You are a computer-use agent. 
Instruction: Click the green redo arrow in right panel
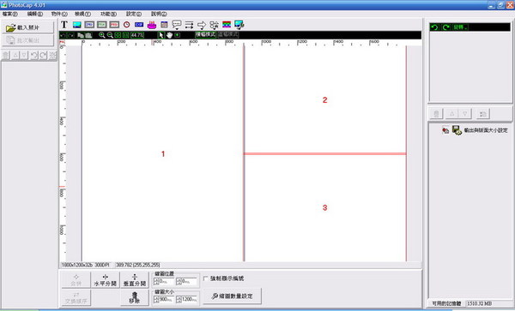point(445,27)
